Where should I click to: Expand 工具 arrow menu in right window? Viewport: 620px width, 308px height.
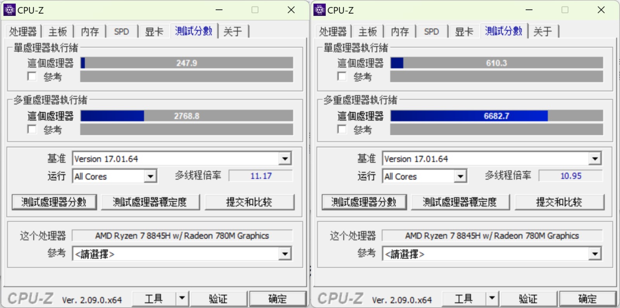coord(492,298)
